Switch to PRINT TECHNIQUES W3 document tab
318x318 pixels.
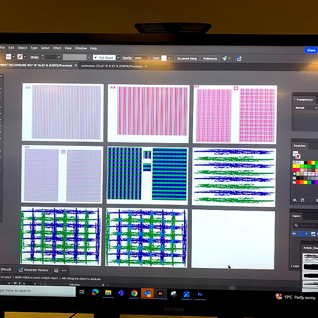pos(36,65)
